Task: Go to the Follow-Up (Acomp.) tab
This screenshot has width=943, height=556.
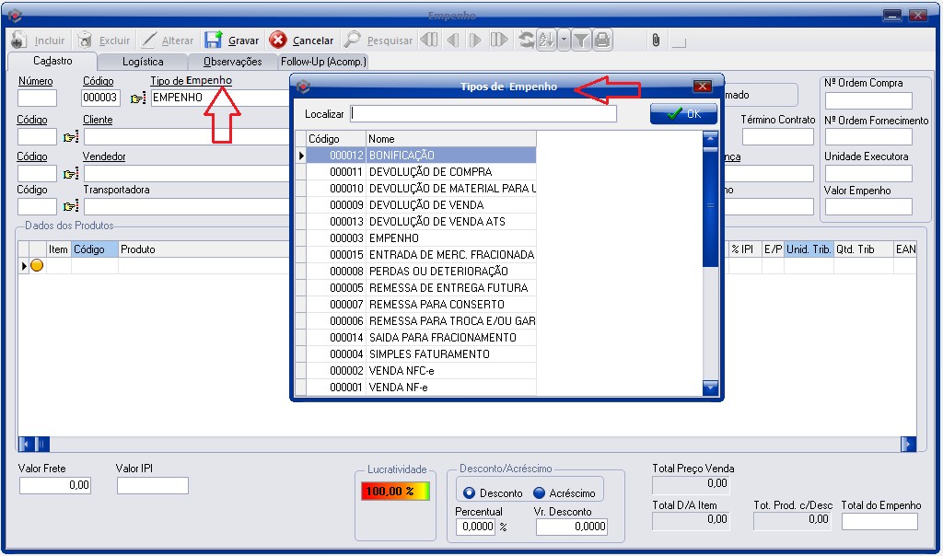Action: [323, 62]
